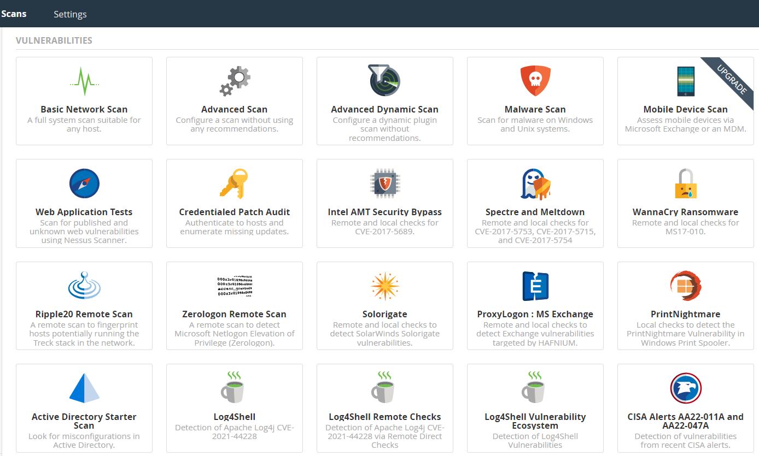Select the Malware Scan title

[x=535, y=109]
